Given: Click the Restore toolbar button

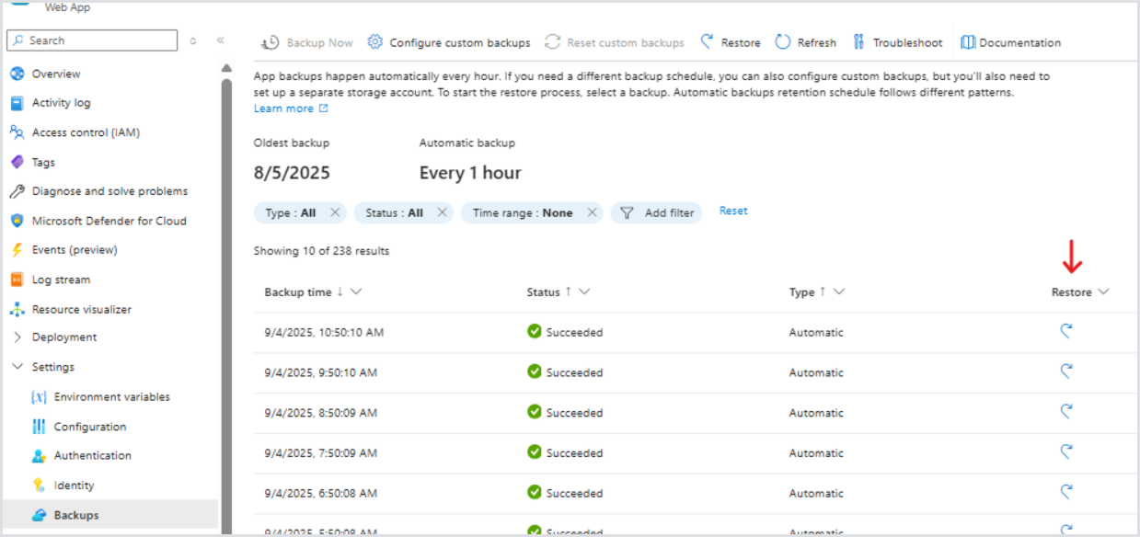Looking at the screenshot, I should (x=731, y=42).
